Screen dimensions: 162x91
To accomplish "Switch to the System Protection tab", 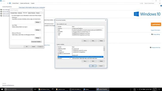I will click(32, 13).
